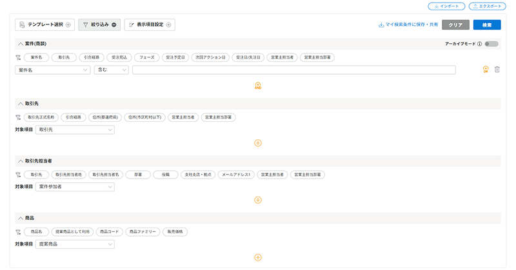
Task: Select the 取引先 chip in 案件(商談) section
Action: [64, 57]
